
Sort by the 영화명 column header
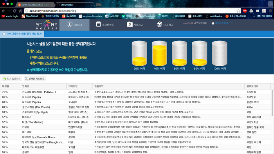[43, 86]
